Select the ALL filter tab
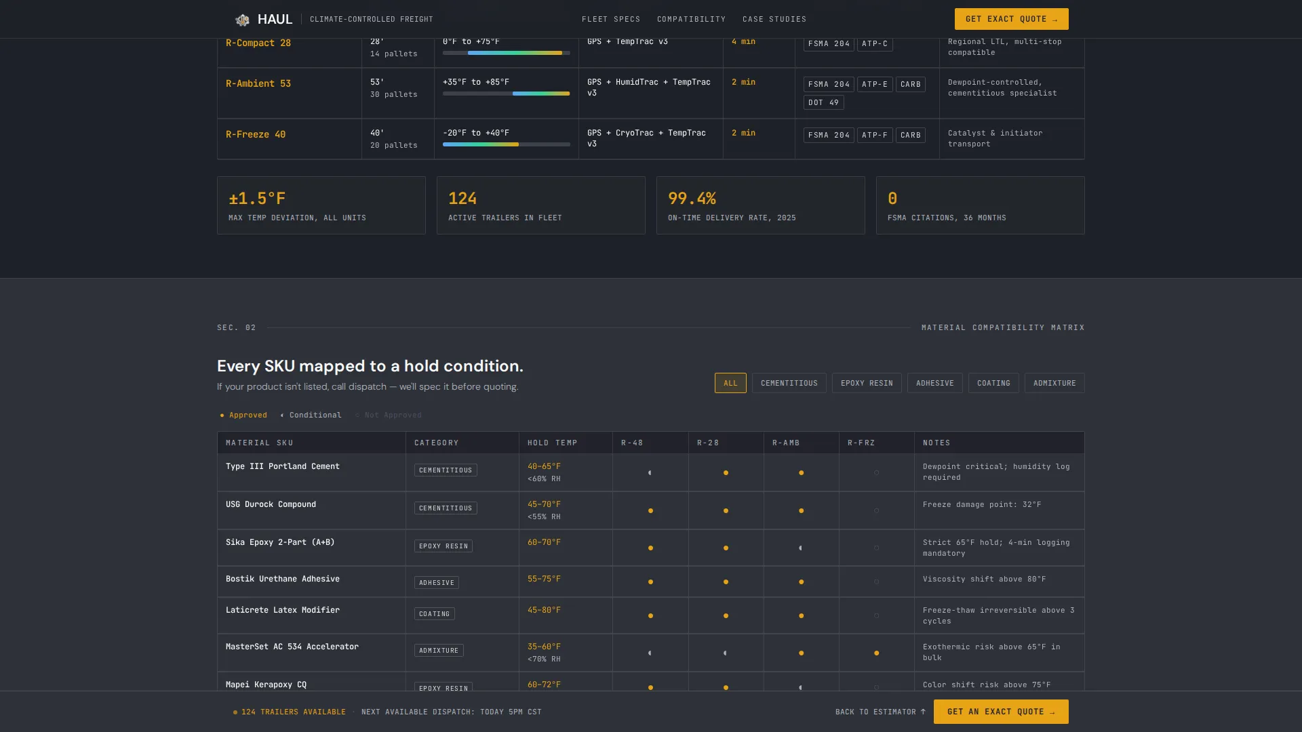 click(x=730, y=383)
